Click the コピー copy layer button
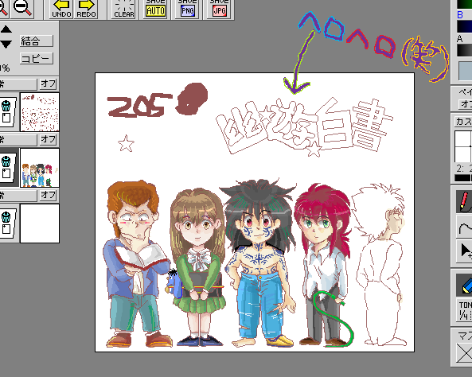This screenshot has width=472, height=377. 37,58
